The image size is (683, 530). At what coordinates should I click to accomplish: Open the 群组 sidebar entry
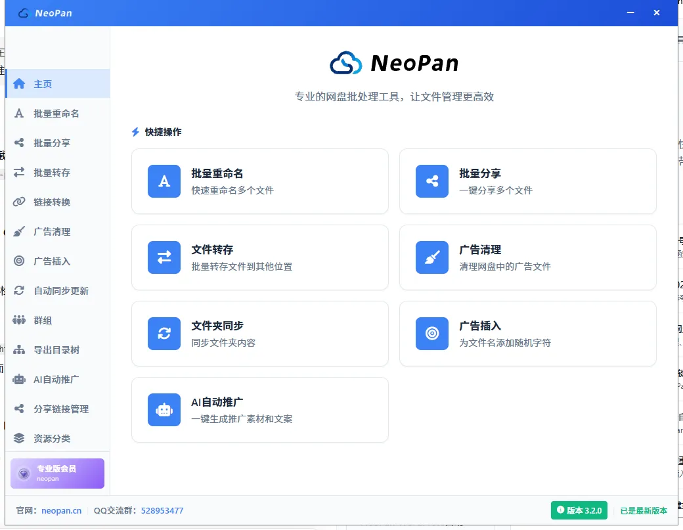tap(58, 320)
